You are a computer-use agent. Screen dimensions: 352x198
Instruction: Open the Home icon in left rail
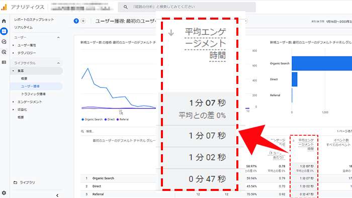pyautogui.click(x=4, y=21)
